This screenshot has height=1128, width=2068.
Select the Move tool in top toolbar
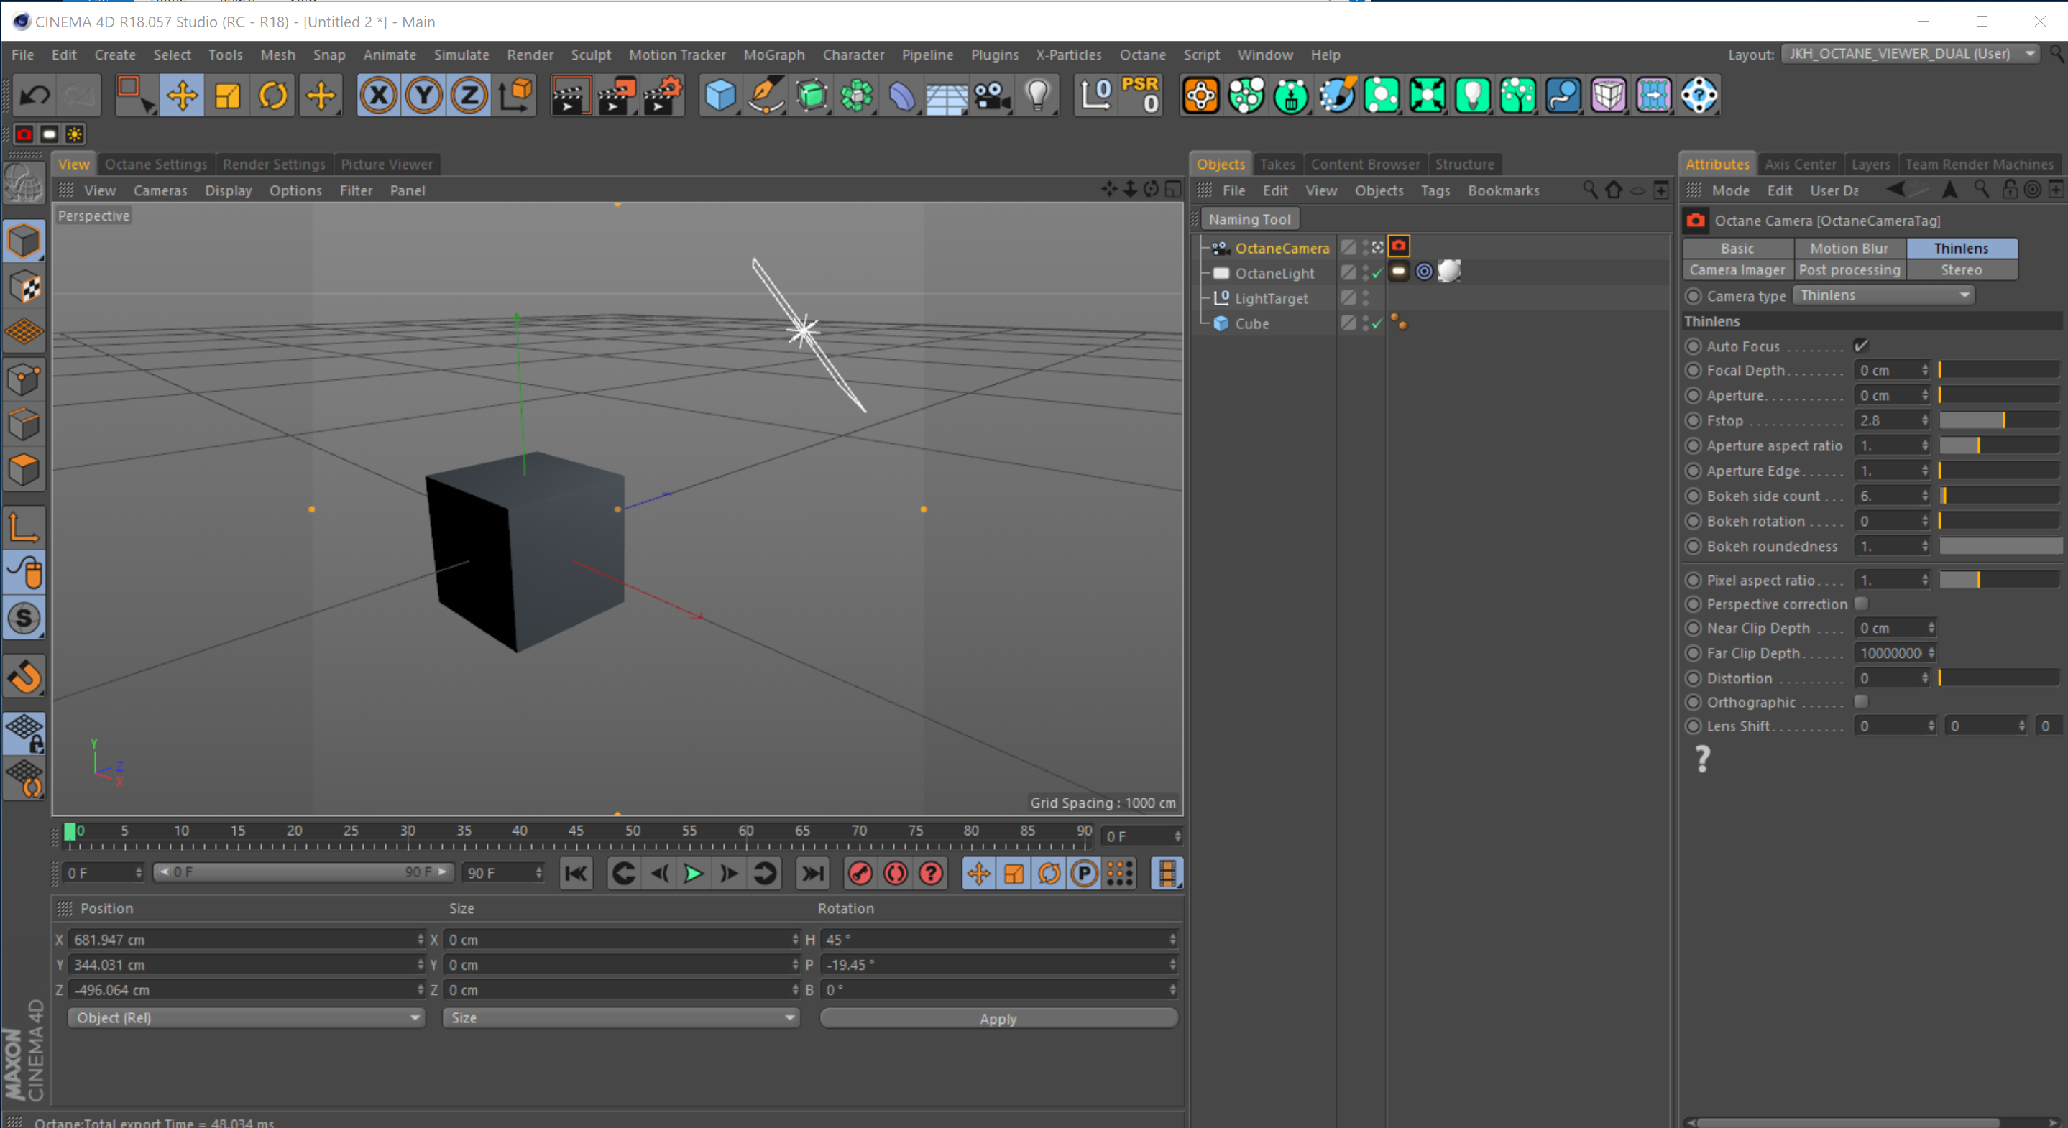point(181,96)
